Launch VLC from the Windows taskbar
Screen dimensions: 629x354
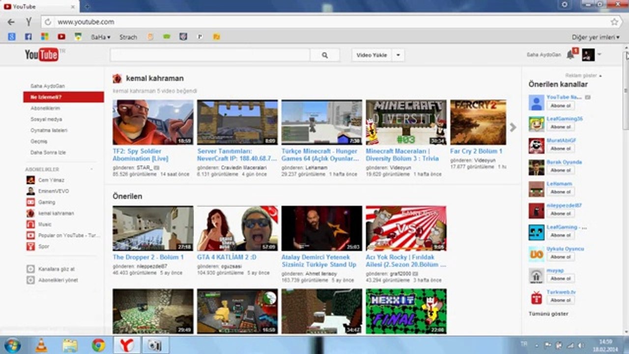(x=41, y=345)
